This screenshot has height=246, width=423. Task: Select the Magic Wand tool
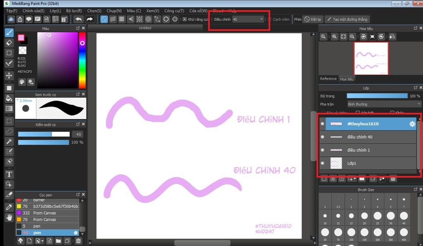(x=9, y=141)
